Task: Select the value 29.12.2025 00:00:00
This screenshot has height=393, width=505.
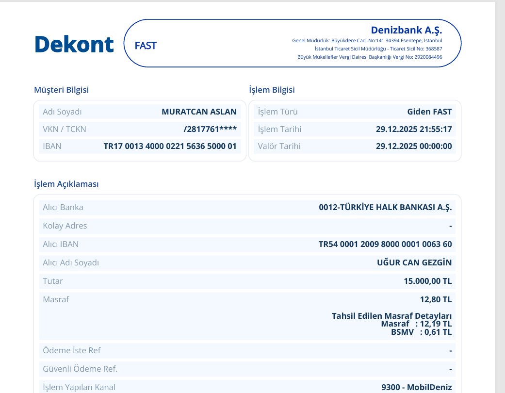Action: coord(414,146)
